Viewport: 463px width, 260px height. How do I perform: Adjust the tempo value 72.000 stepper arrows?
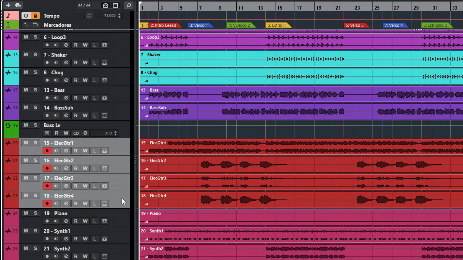(119, 16)
